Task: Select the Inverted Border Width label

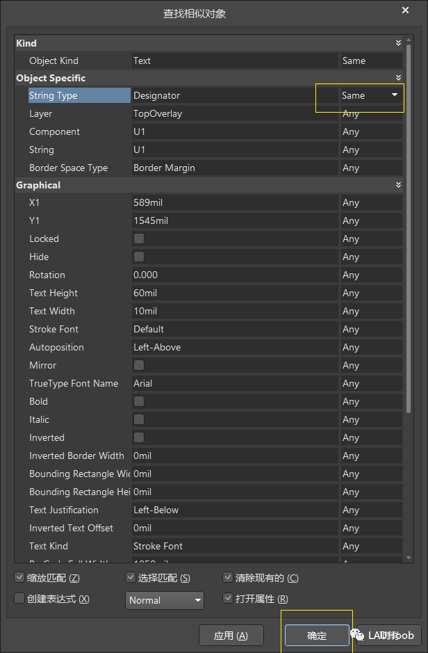Action: tap(76, 456)
